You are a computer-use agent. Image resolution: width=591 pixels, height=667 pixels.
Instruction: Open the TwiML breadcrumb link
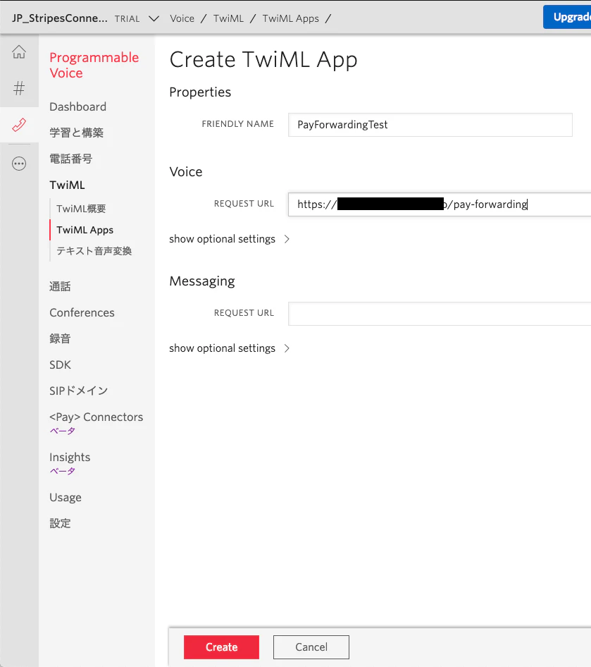229,19
